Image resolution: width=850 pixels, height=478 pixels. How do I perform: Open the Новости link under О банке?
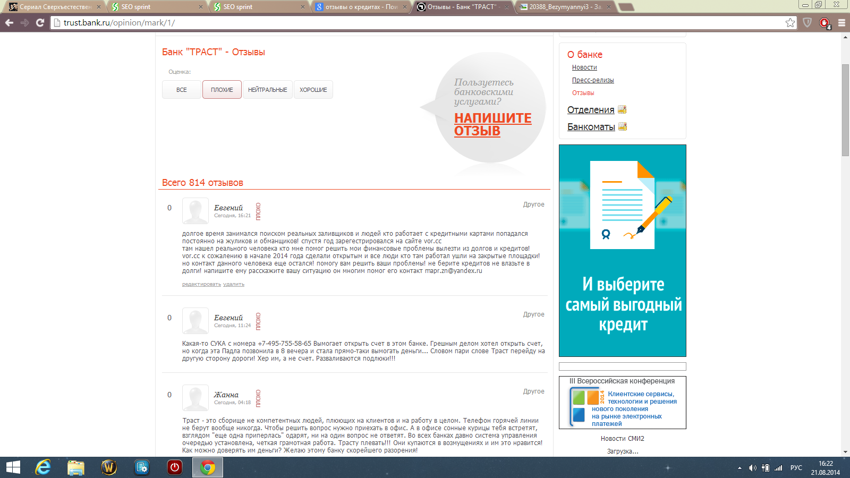584,67
